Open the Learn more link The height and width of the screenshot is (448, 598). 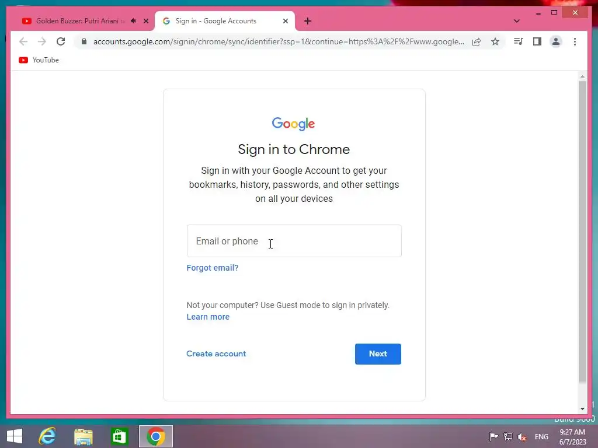point(208,317)
